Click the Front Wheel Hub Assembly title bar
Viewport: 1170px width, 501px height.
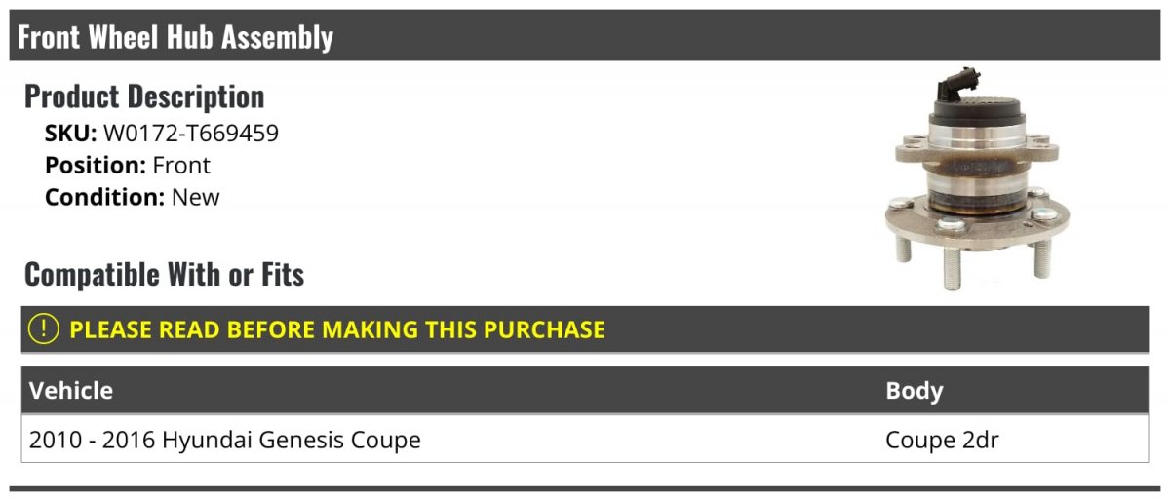click(585, 36)
